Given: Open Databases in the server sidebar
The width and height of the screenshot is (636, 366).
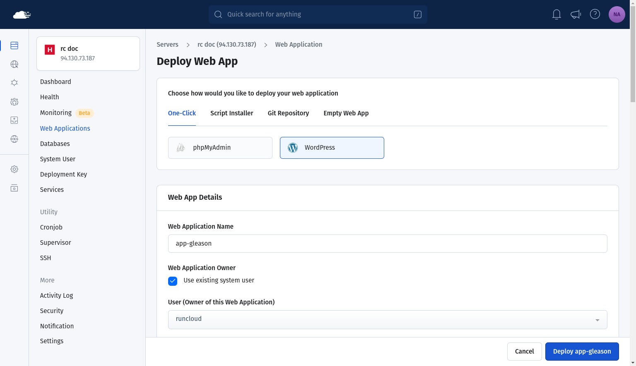Looking at the screenshot, I should click(55, 144).
